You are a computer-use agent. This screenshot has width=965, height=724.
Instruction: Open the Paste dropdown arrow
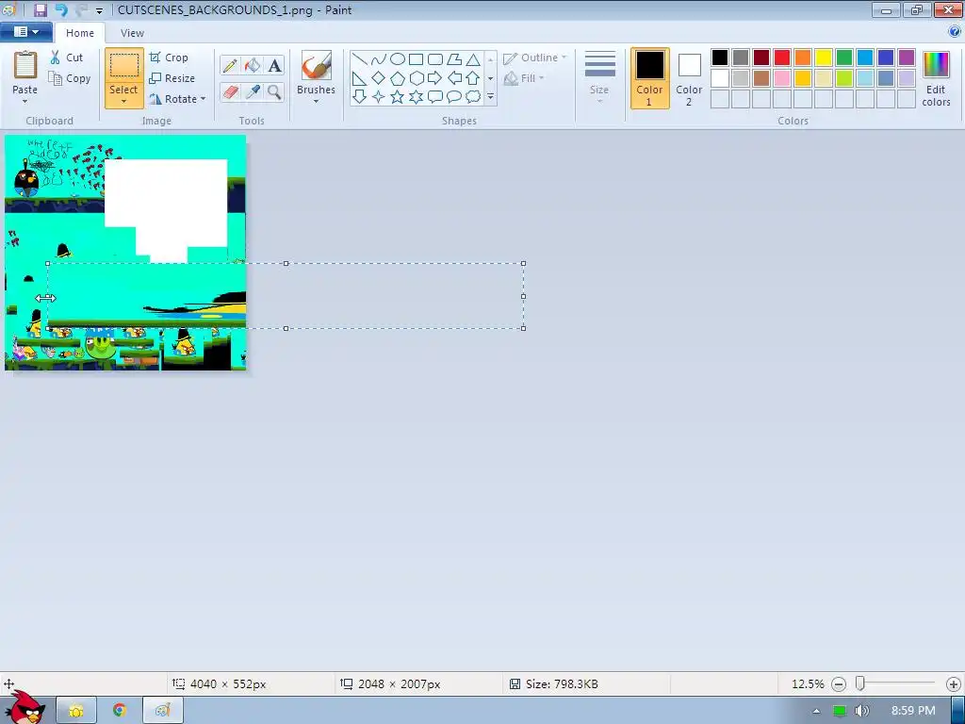(x=25, y=102)
